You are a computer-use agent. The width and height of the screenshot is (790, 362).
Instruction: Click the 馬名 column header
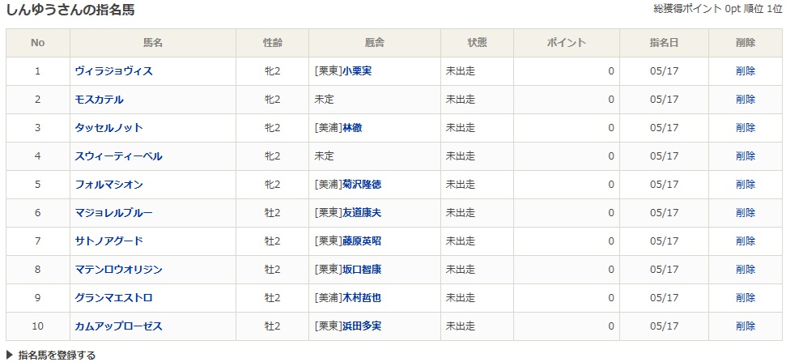click(153, 43)
